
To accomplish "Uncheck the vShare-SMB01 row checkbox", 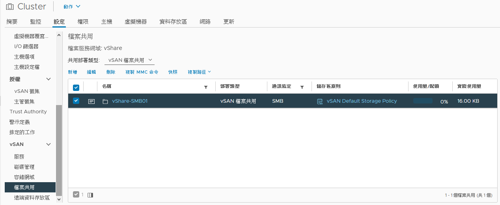I will click(x=76, y=101).
